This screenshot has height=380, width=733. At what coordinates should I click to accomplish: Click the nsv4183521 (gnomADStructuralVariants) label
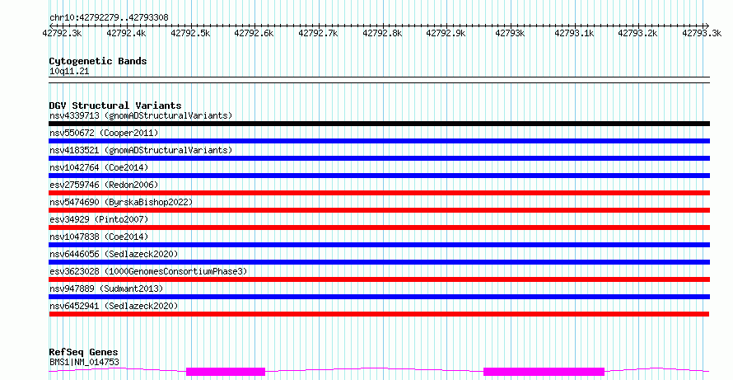click(x=141, y=150)
